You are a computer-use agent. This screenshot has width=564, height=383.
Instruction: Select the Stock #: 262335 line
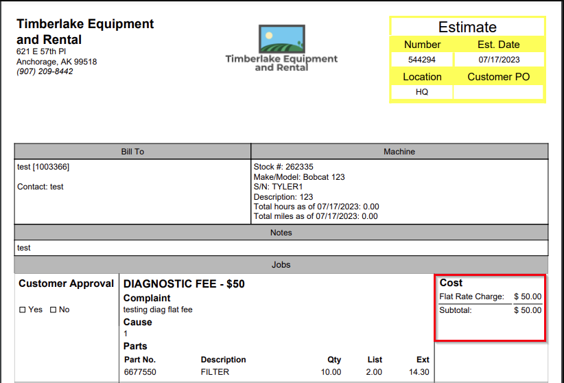(x=283, y=167)
